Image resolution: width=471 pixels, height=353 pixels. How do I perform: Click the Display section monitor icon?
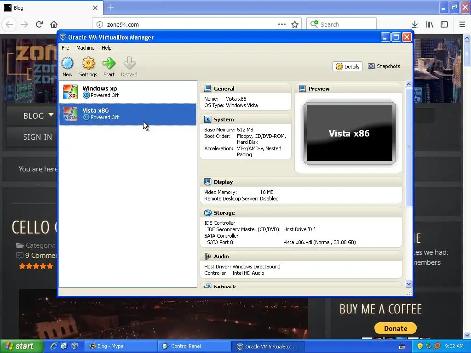[x=207, y=182]
